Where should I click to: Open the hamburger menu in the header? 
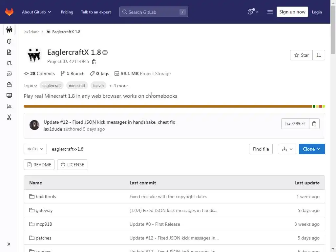pos(270,12)
